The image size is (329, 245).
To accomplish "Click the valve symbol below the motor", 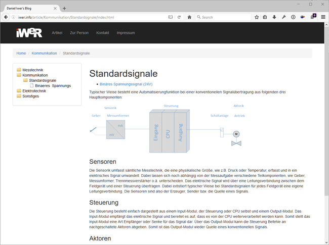I will tap(236, 143).
